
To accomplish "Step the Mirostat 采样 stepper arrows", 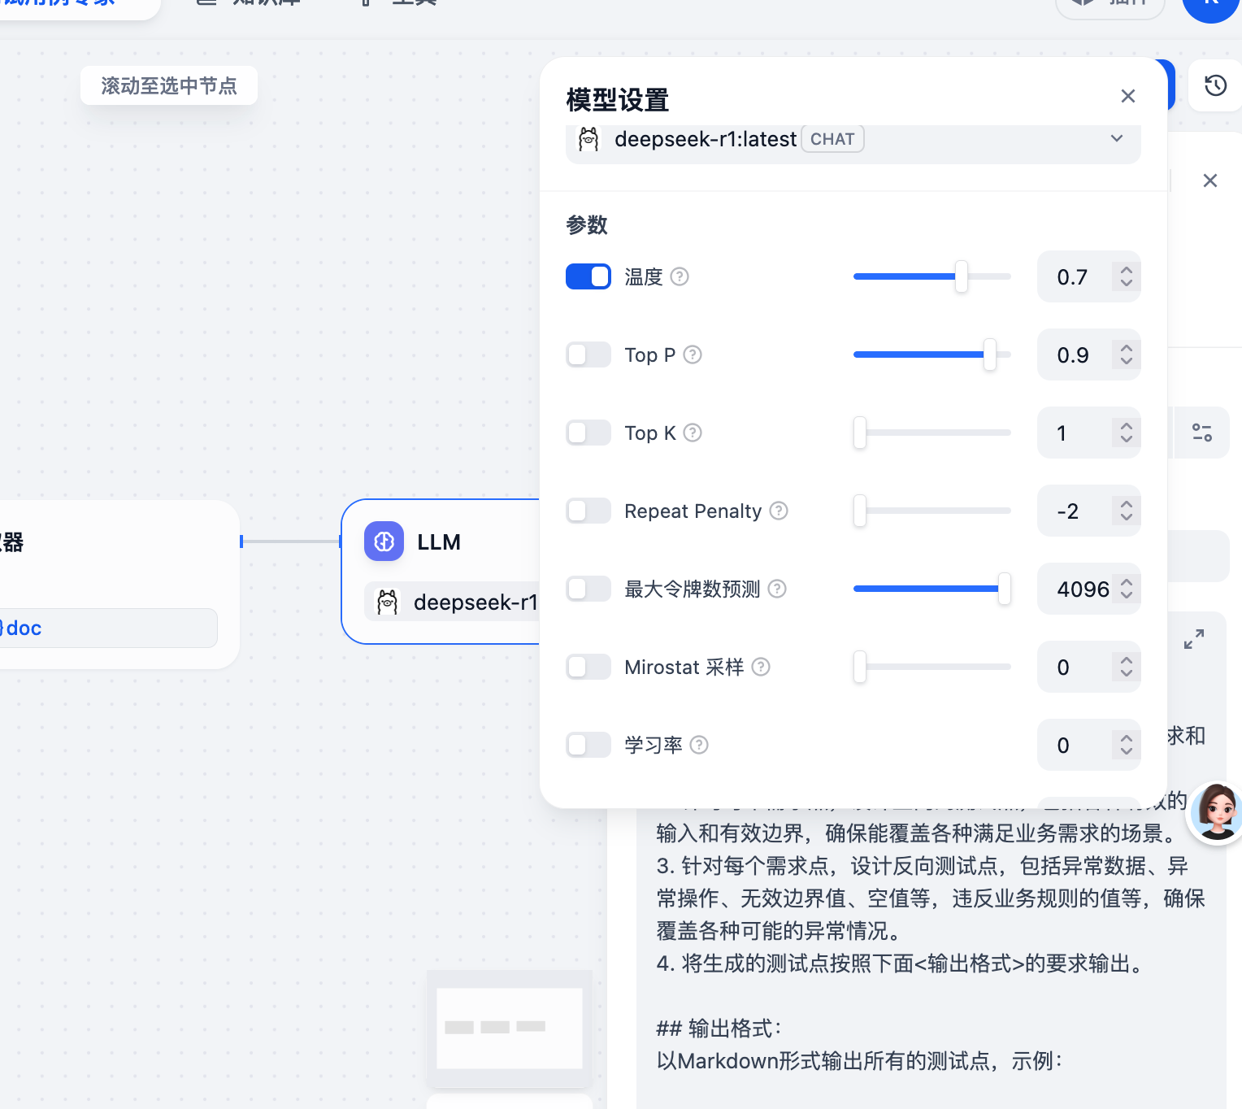I will click(x=1126, y=667).
